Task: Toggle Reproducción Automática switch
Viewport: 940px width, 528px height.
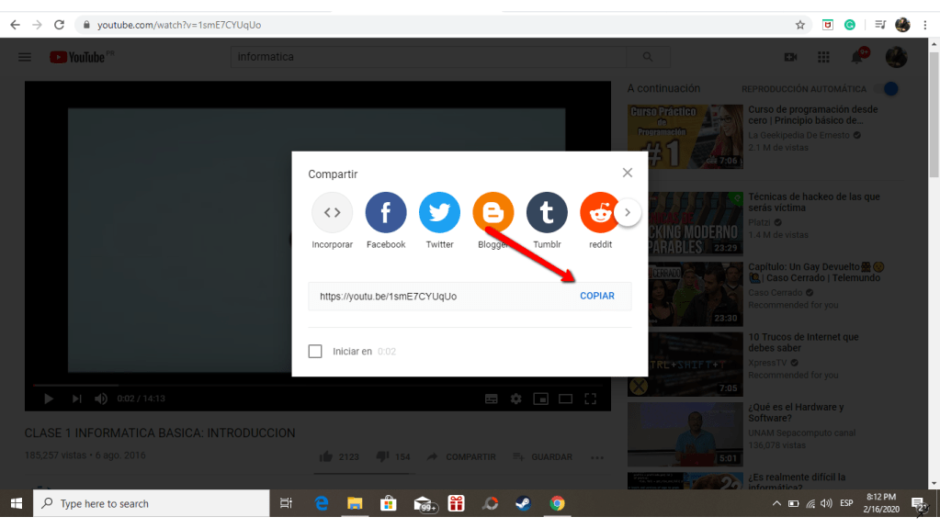Action: pyautogui.click(x=886, y=89)
